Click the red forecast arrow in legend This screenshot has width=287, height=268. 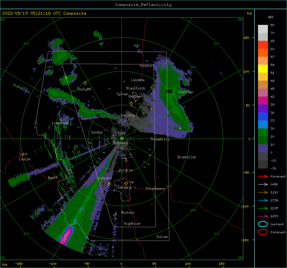pyautogui.click(x=263, y=176)
